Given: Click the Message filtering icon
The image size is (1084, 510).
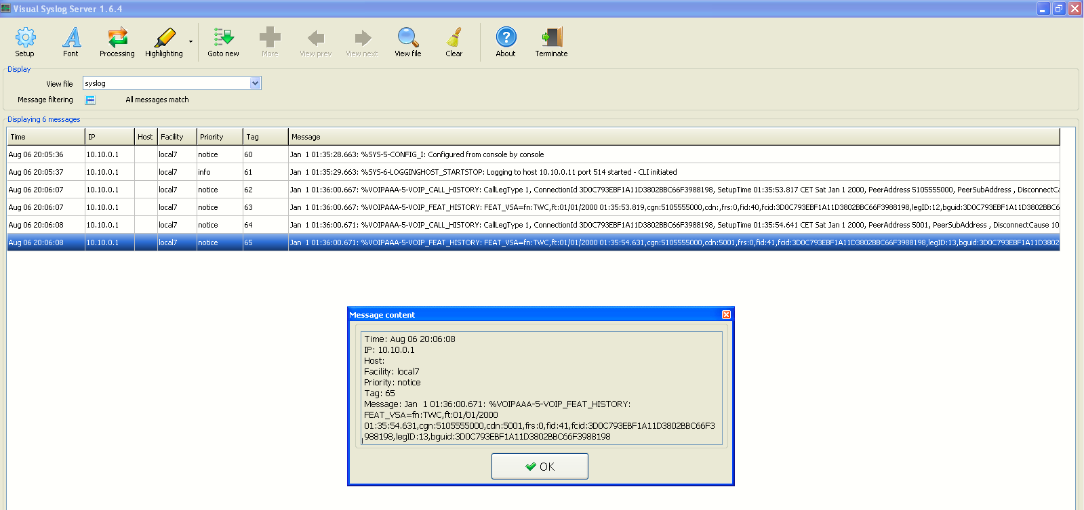Looking at the screenshot, I should 90,100.
